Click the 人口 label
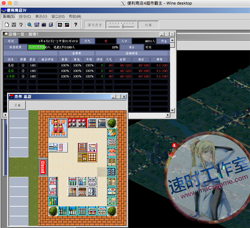250x228 pixels. click(124, 41)
